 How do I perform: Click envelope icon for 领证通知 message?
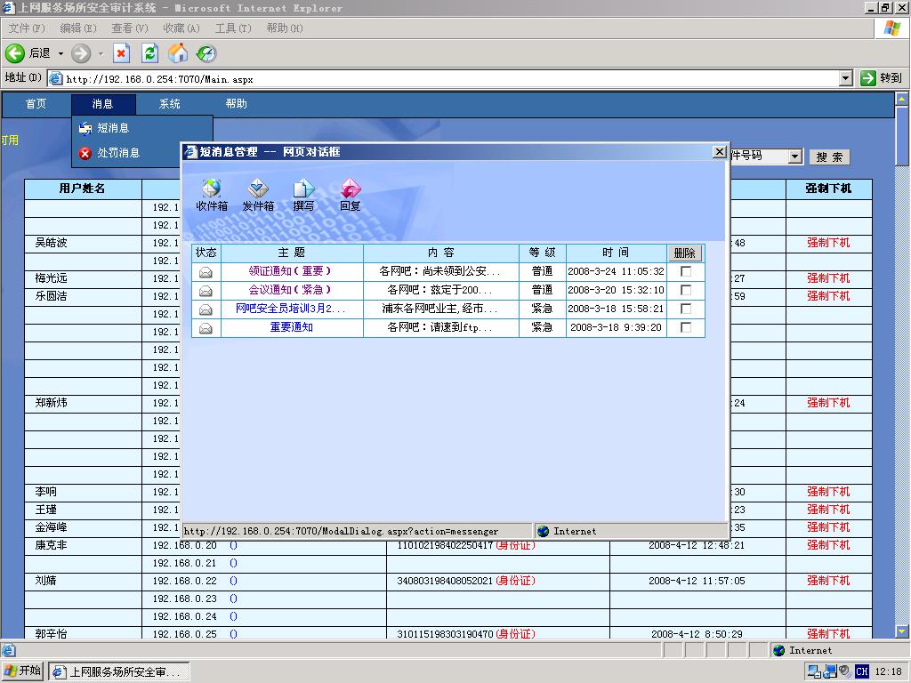pos(206,272)
